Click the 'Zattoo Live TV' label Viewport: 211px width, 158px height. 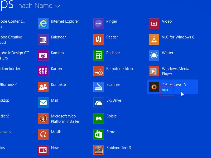(x=174, y=85)
